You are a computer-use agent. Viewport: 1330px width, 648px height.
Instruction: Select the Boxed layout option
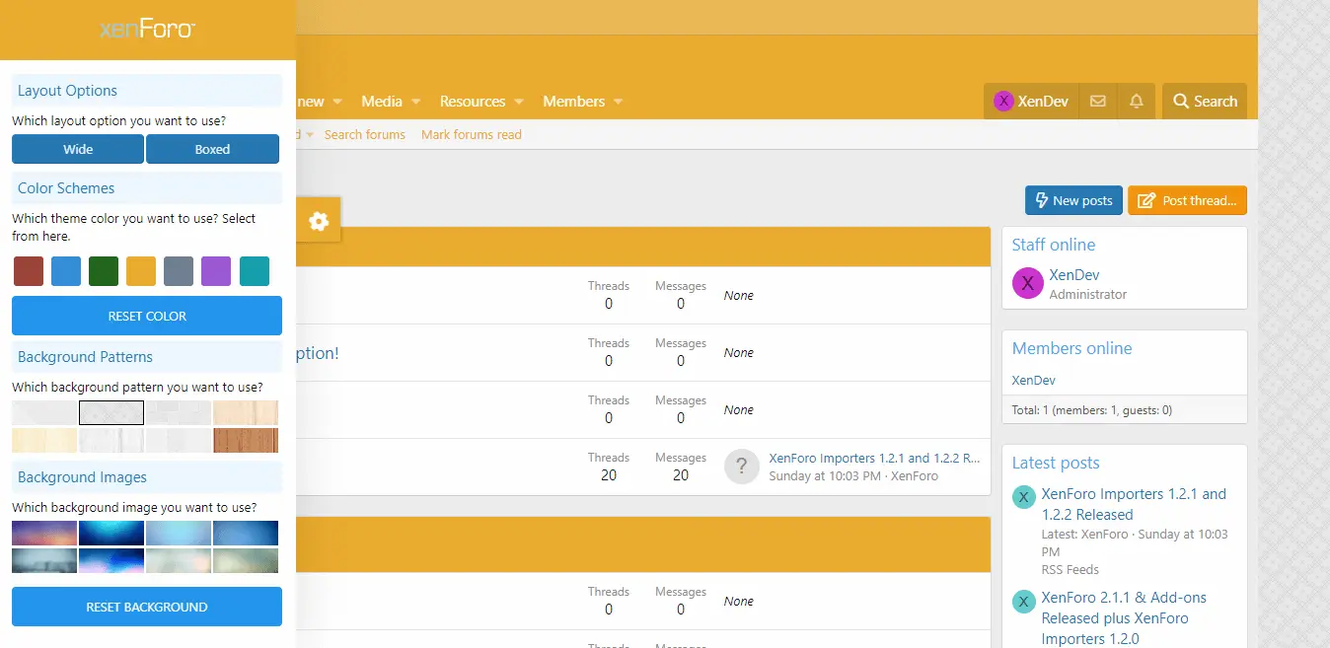tap(212, 149)
